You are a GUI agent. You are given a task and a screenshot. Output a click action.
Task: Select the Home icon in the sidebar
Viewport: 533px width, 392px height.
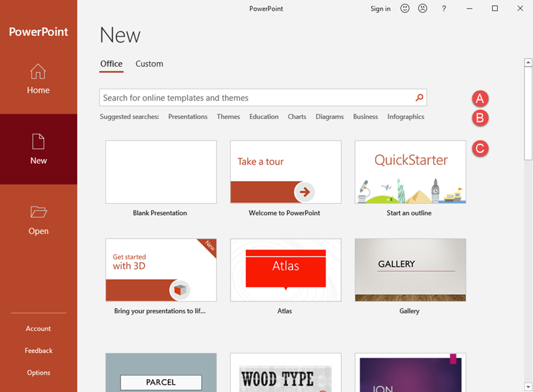coord(38,71)
